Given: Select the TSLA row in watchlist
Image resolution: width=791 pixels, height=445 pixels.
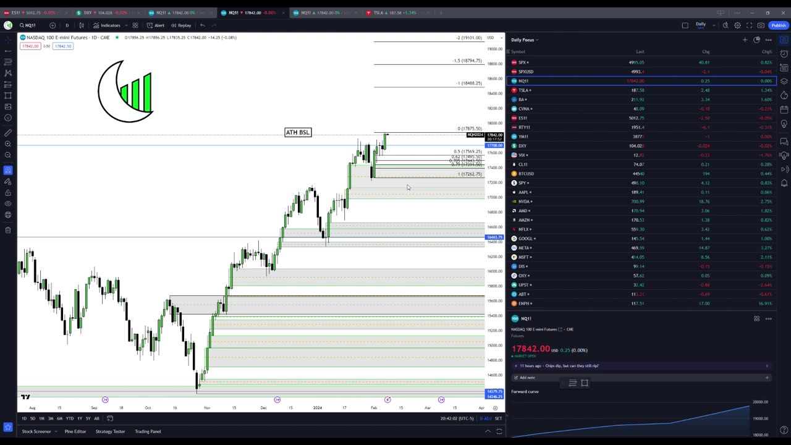Looking at the screenshot, I should [x=642, y=90].
